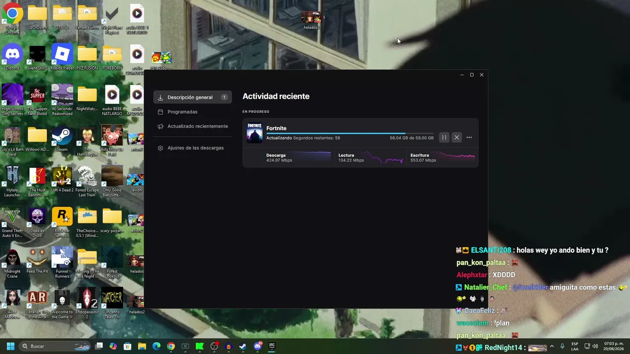Click the taskbar Buscar search box

click(x=56, y=346)
